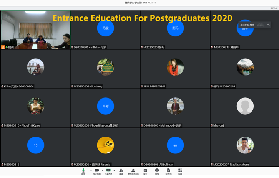Click the hhu-cwj participant avatar
The image size is (279, 178).
[245, 106]
